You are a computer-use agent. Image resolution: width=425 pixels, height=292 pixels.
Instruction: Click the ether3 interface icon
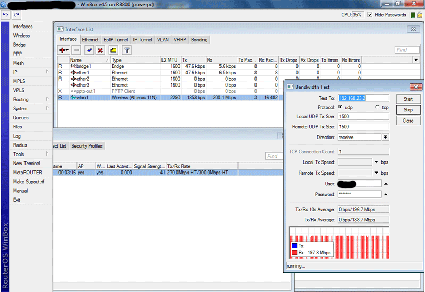(73, 85)
